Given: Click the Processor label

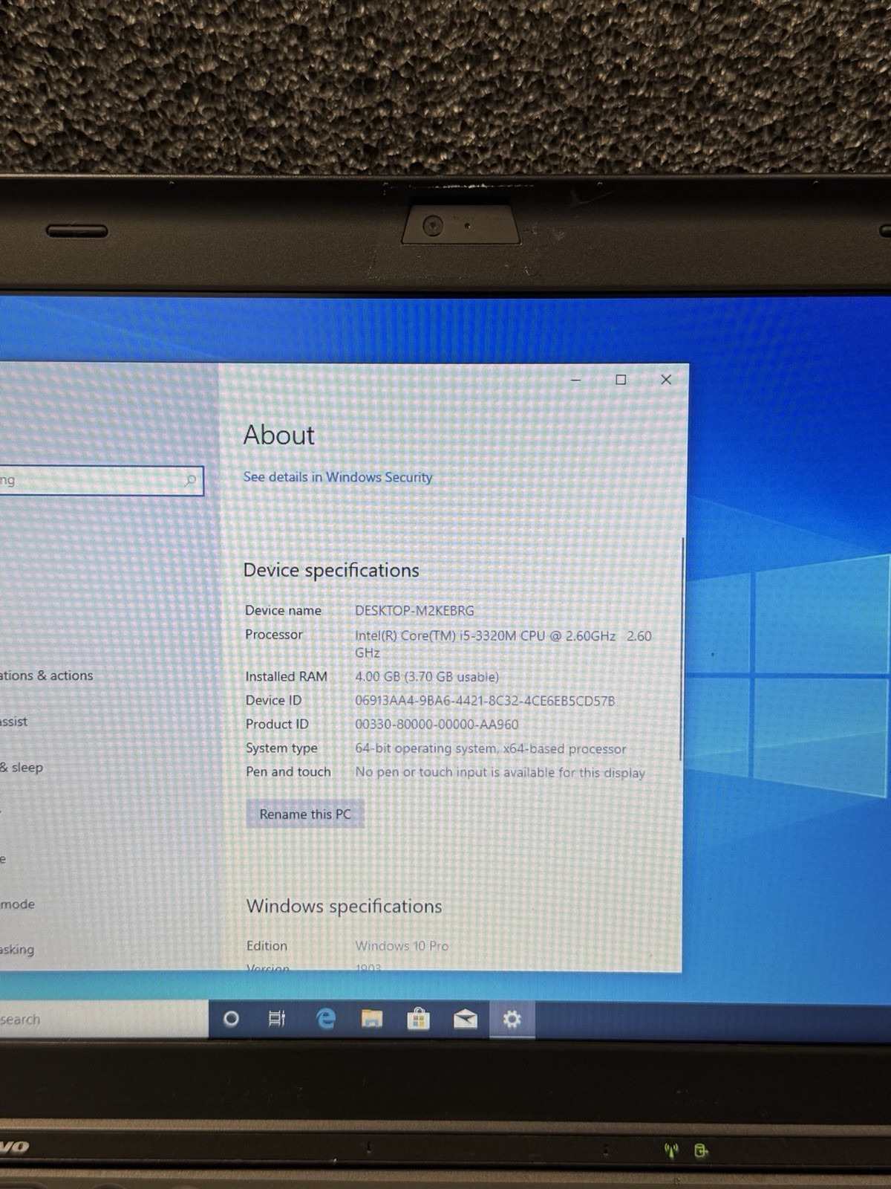Looking at the screenshot, I should 274,635.
